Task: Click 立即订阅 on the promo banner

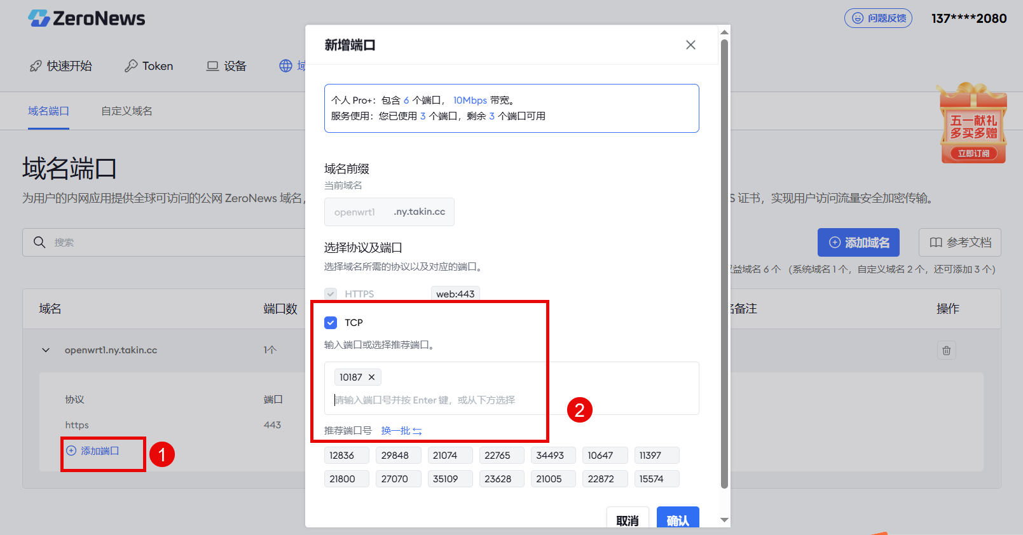Action: (x=973, y=154)
